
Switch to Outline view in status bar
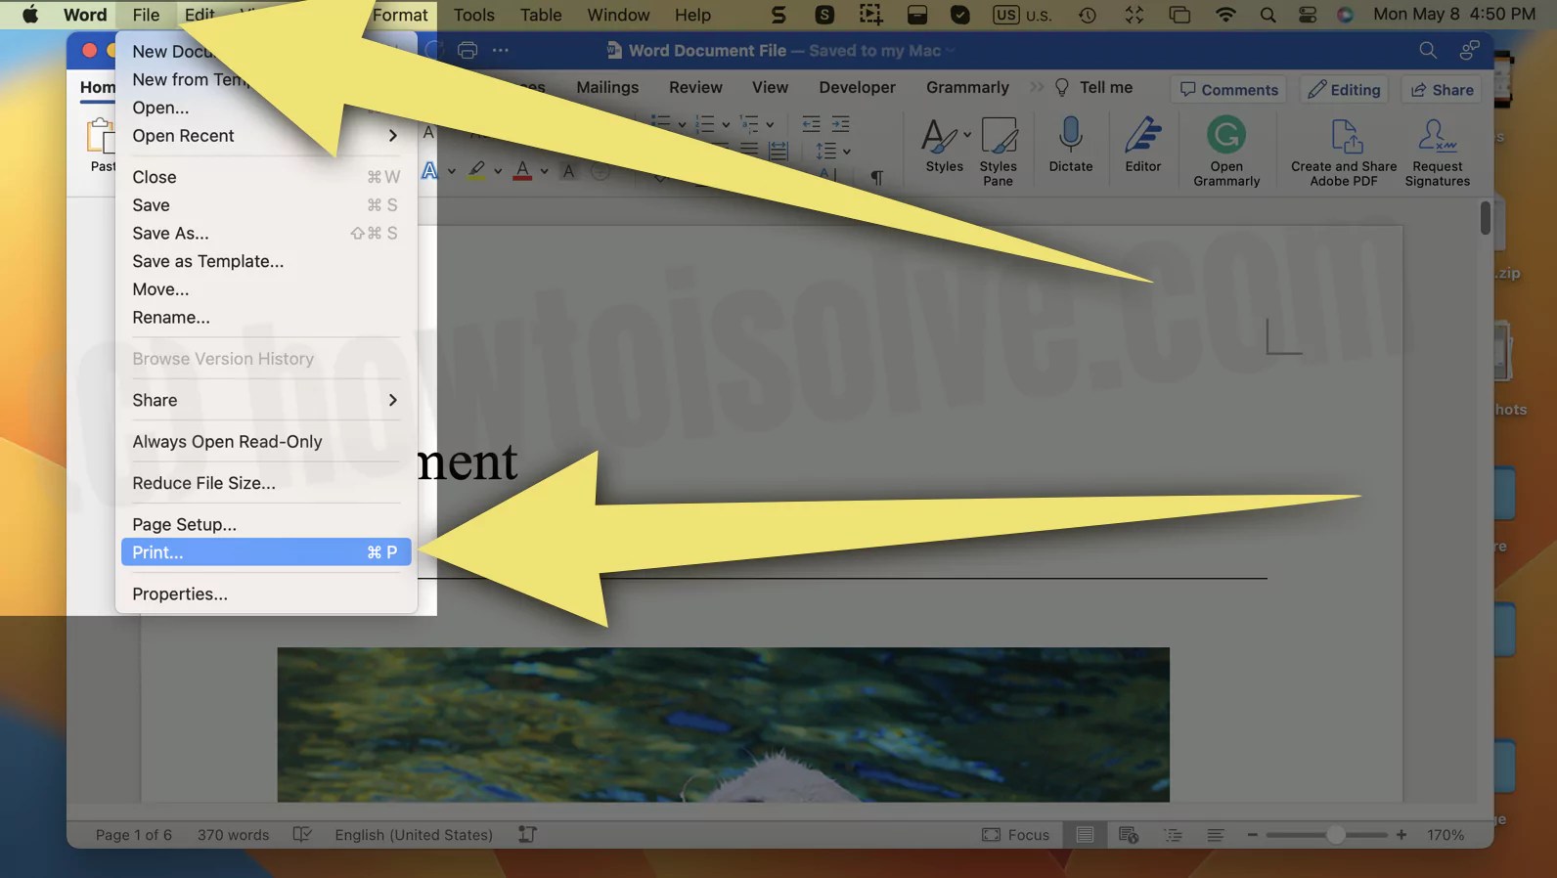[x=1173, y=834]
